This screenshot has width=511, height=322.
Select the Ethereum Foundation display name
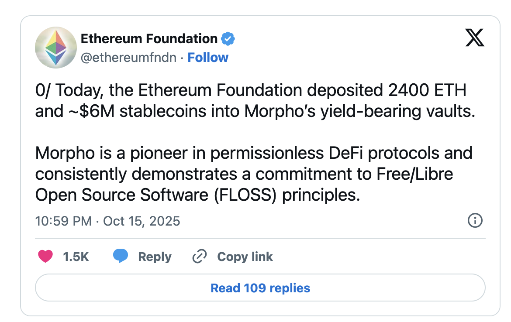coord(148,38)
